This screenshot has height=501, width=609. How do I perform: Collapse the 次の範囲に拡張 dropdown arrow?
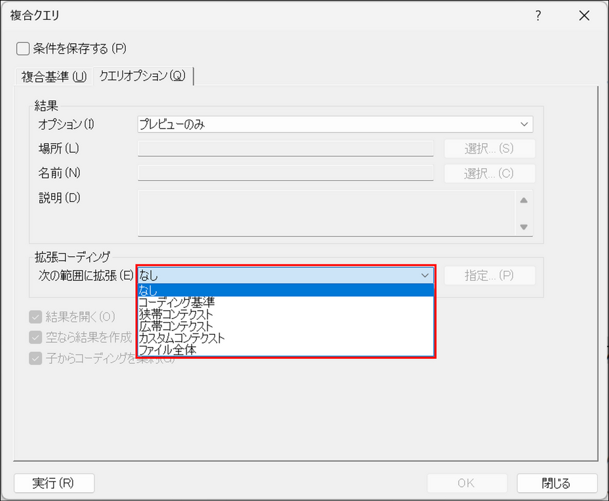425,275
